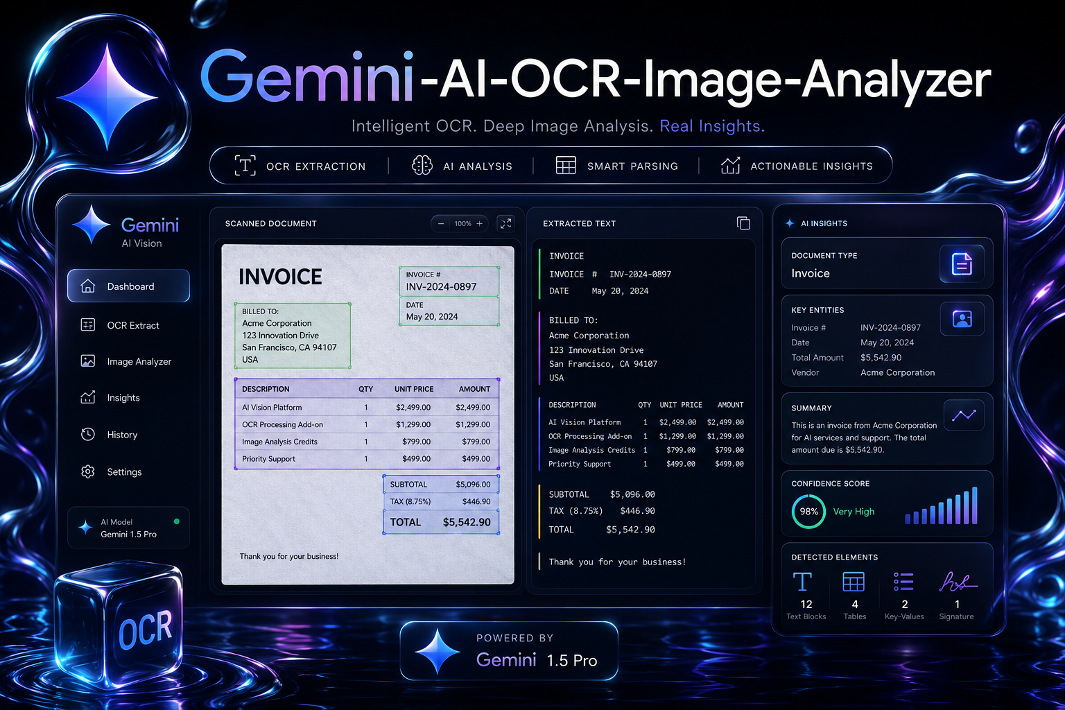1065x710 pixels.
Task: Click the SUBTOTAL $5,096.00 row on invoice
Action: point(441,484)
